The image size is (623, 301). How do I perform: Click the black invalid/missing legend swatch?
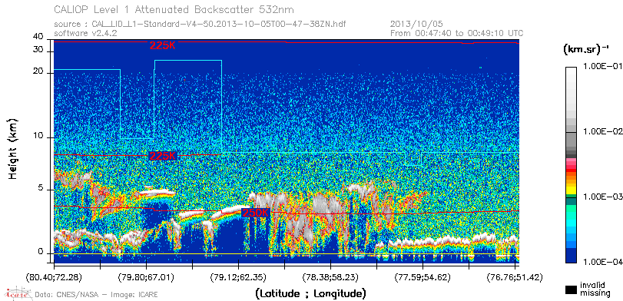571,290
